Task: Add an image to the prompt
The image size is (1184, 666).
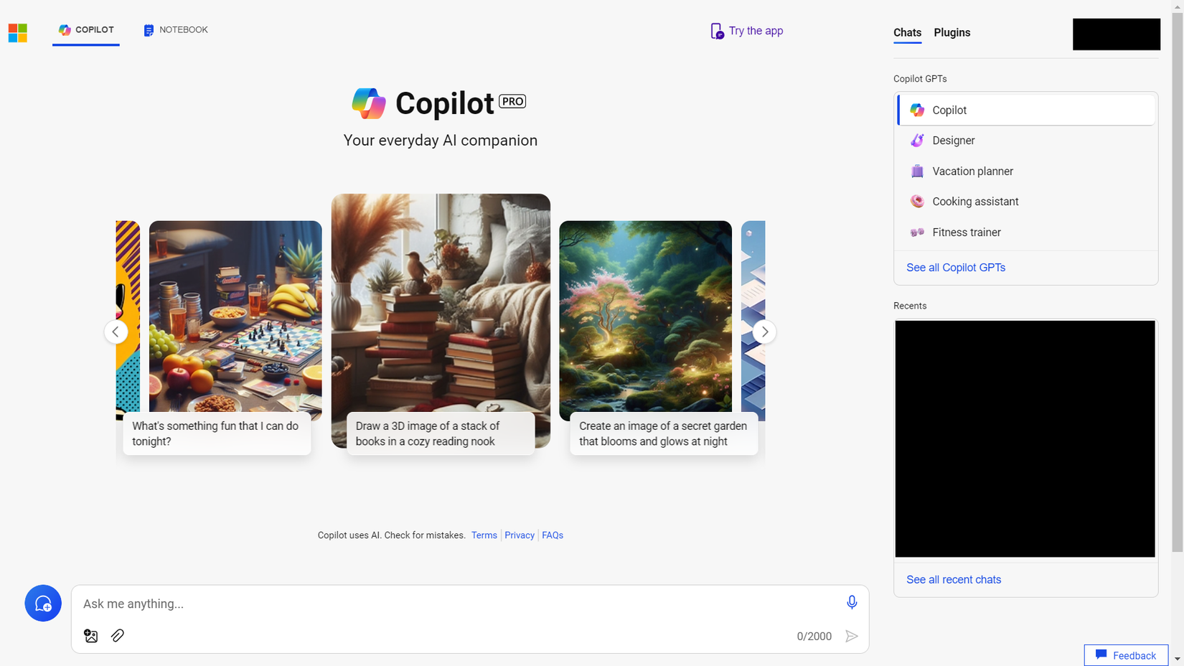Action: [90, 636]
